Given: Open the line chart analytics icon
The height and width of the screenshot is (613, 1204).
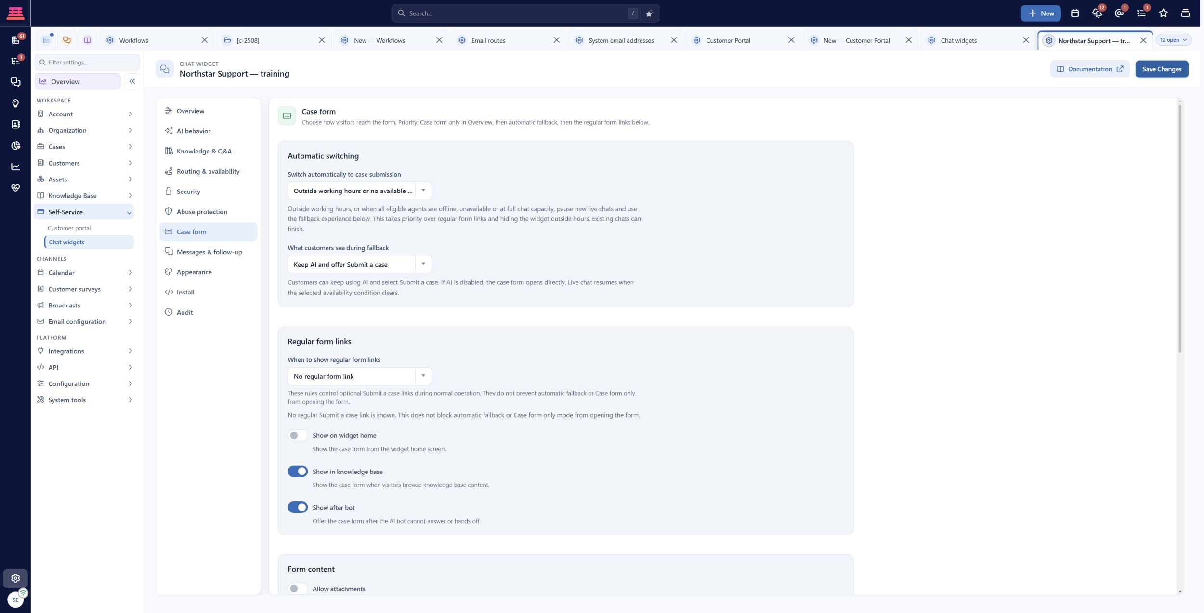Looking at the screenshot, I should click(15, 167).
